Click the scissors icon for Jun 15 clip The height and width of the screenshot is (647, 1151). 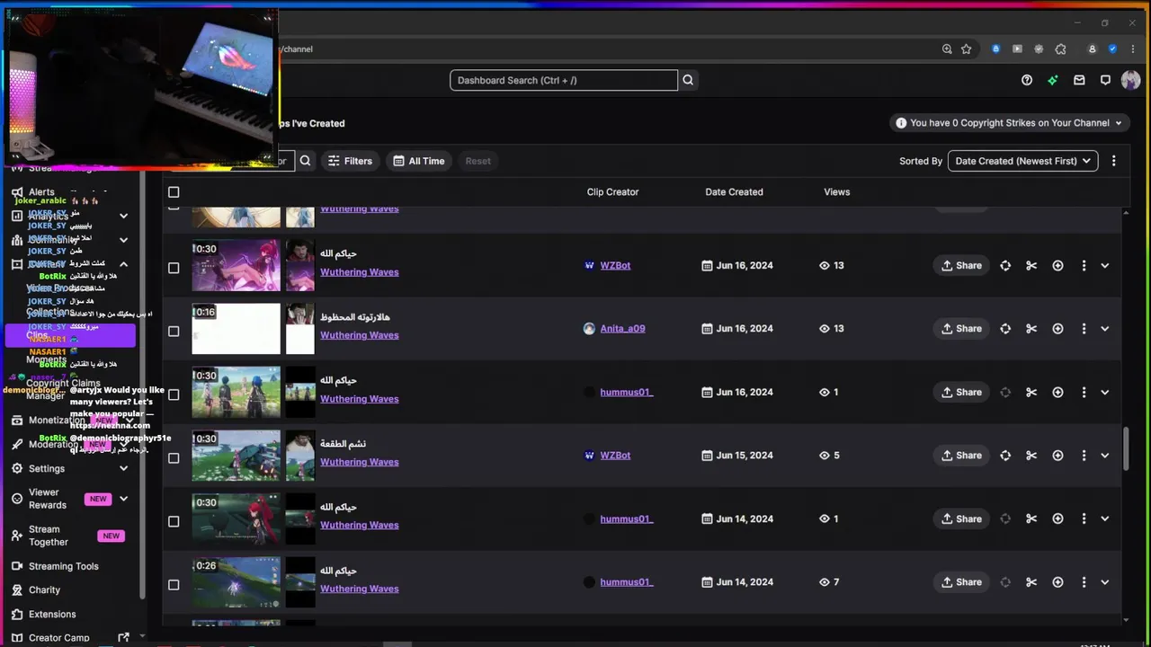[x=1031, y=456]
